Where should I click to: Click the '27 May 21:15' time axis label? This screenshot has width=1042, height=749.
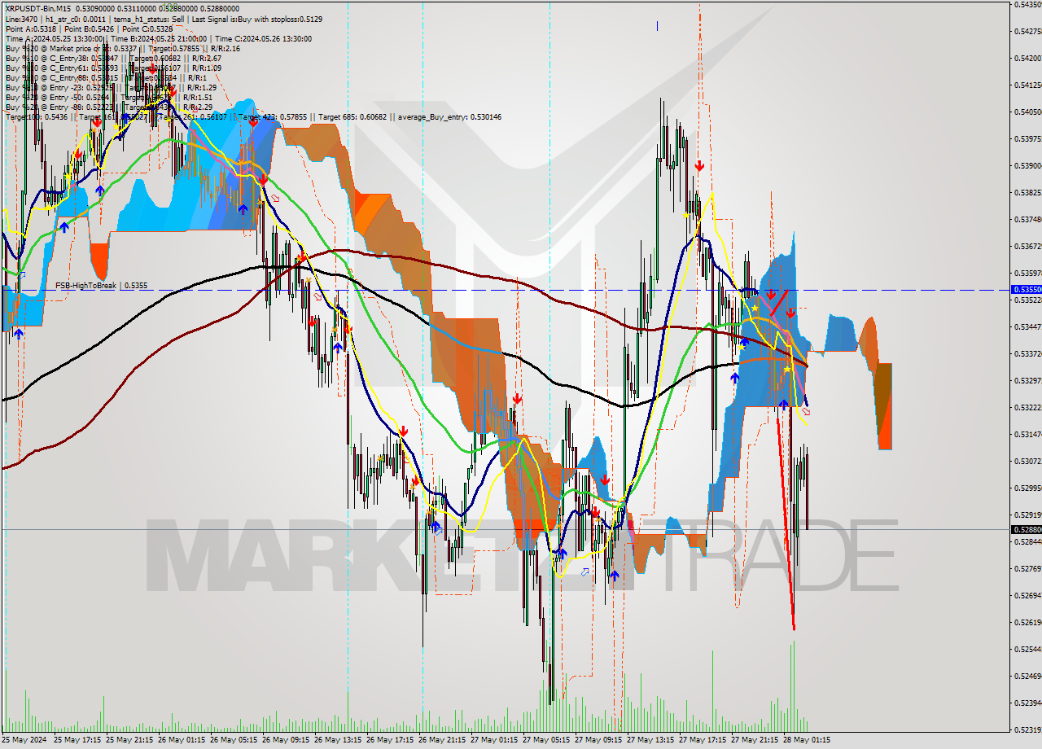[755, 740]
